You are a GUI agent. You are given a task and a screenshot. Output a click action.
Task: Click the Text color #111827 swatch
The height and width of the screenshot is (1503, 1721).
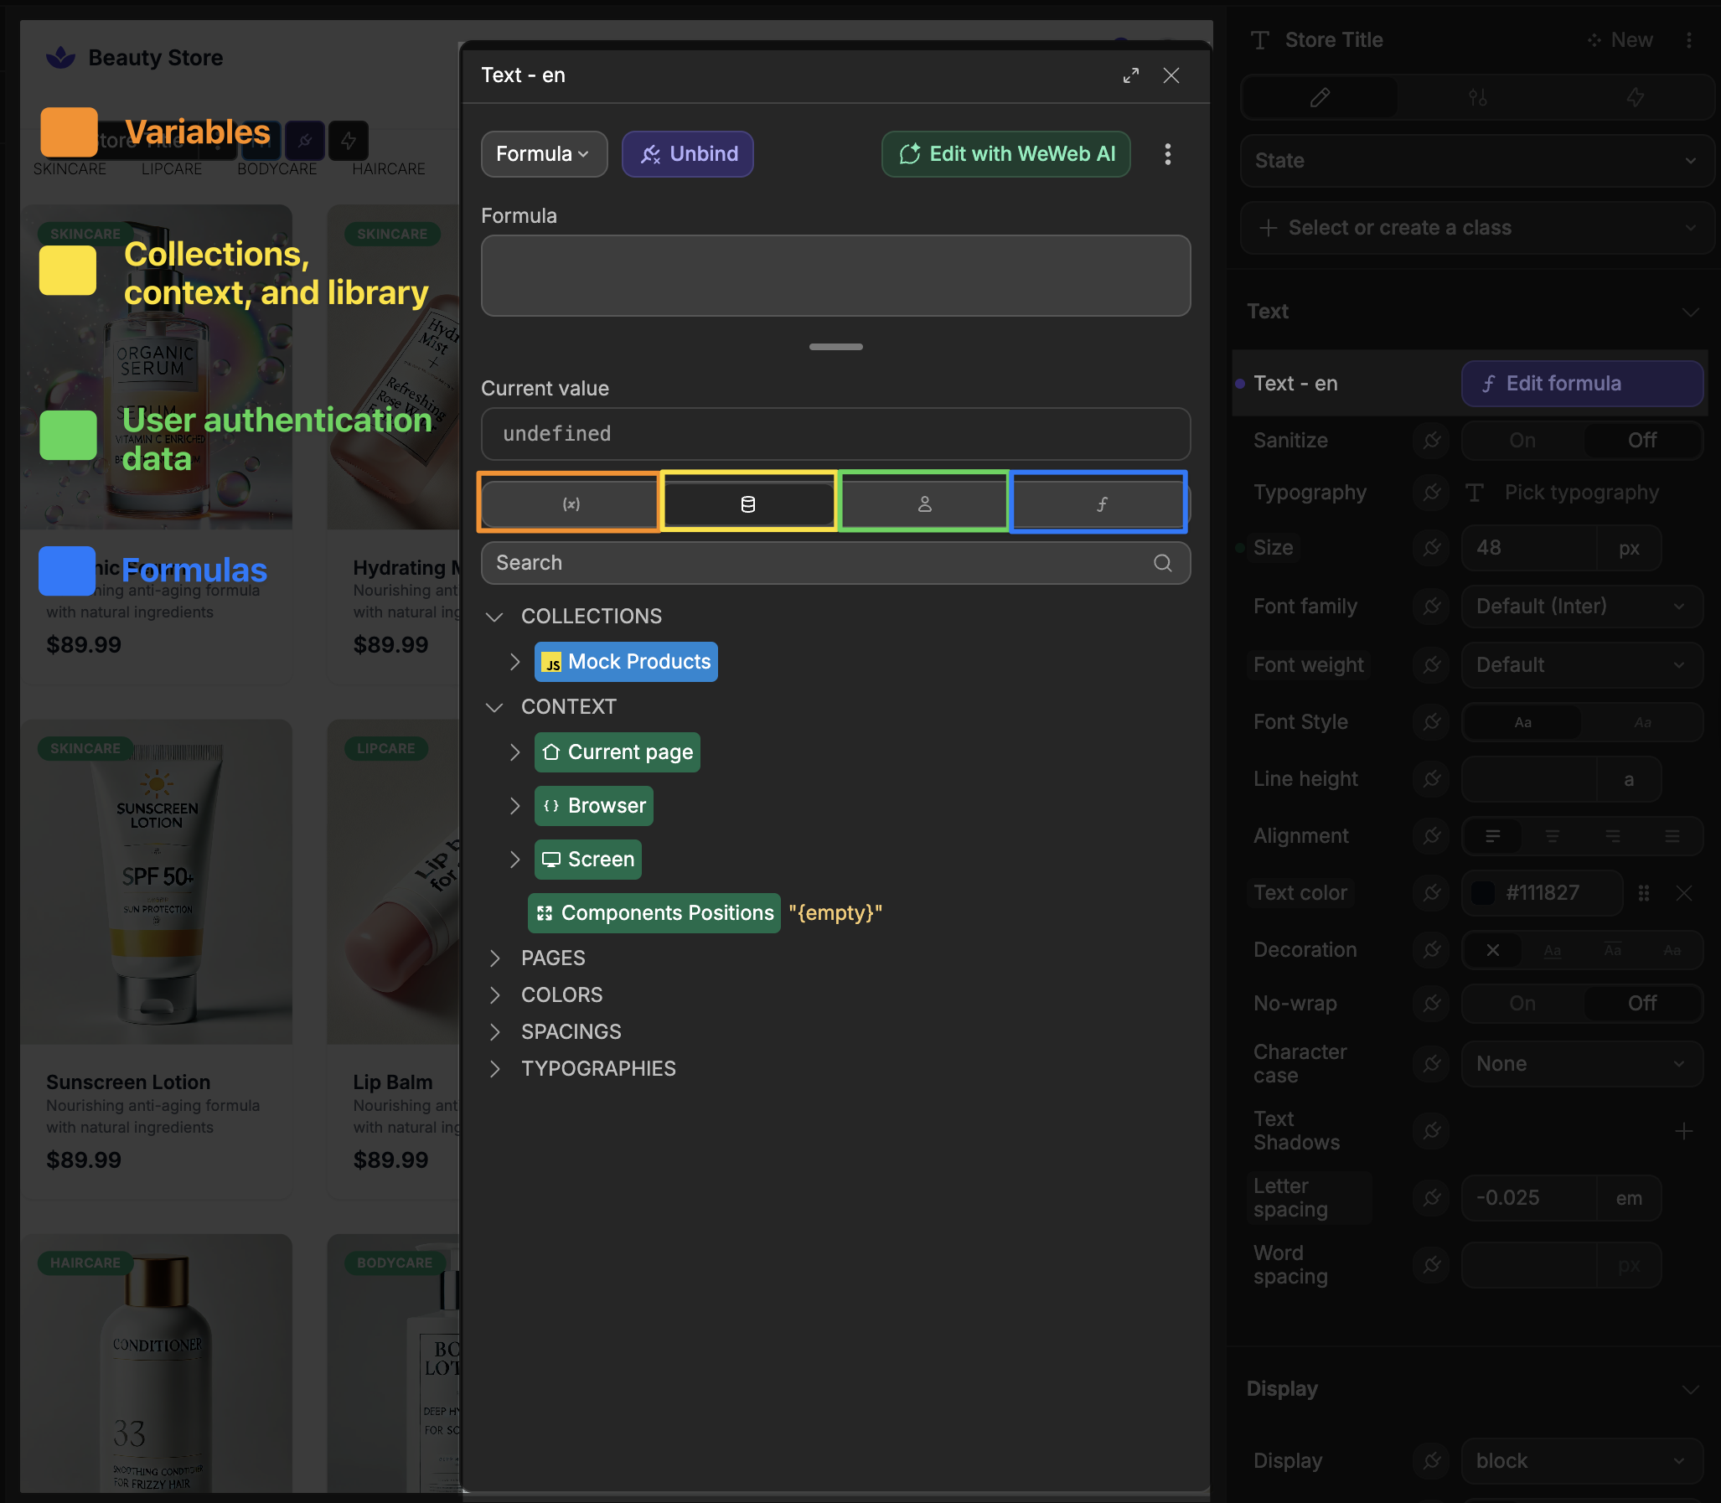1483,892
